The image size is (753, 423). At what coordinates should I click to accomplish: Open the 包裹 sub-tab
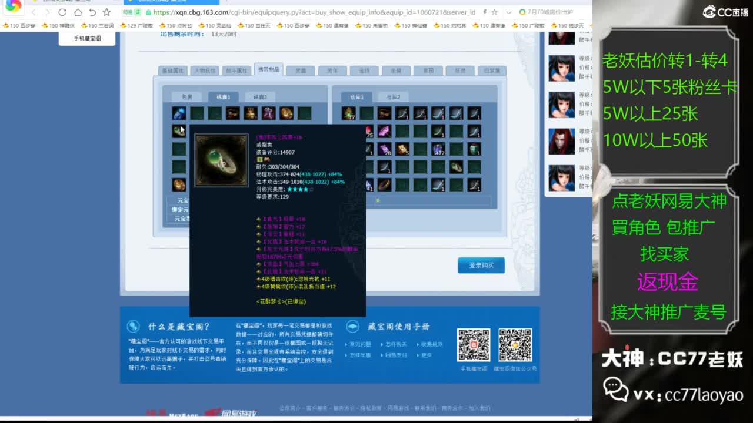(187, 96)
